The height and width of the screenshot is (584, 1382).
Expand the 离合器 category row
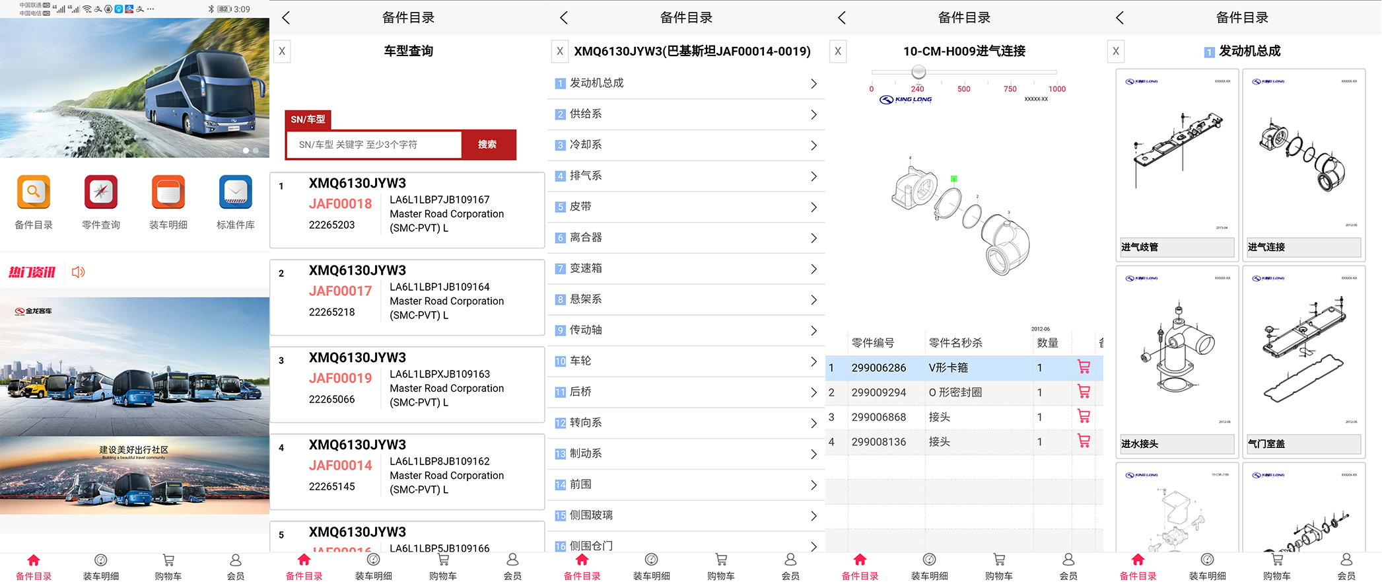click(x=686, y=238)
